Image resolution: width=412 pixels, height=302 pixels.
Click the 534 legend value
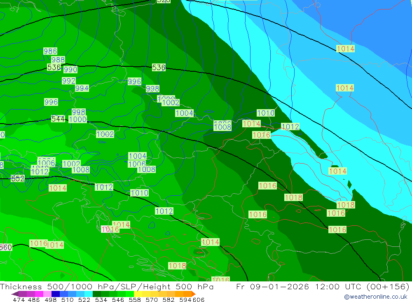click(101, 300)
